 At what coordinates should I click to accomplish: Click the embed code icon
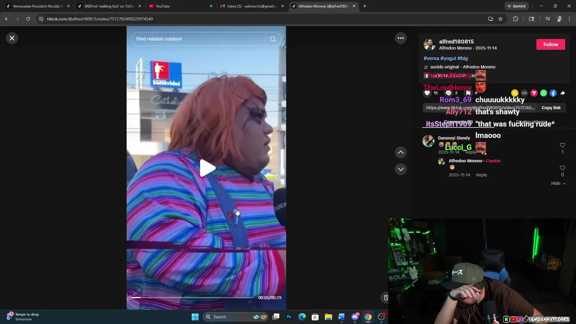[524, 93]
